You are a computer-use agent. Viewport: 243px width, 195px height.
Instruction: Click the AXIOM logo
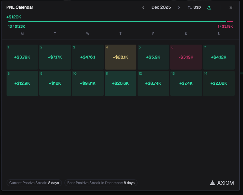pyautogui.click(x=222, y=183)
